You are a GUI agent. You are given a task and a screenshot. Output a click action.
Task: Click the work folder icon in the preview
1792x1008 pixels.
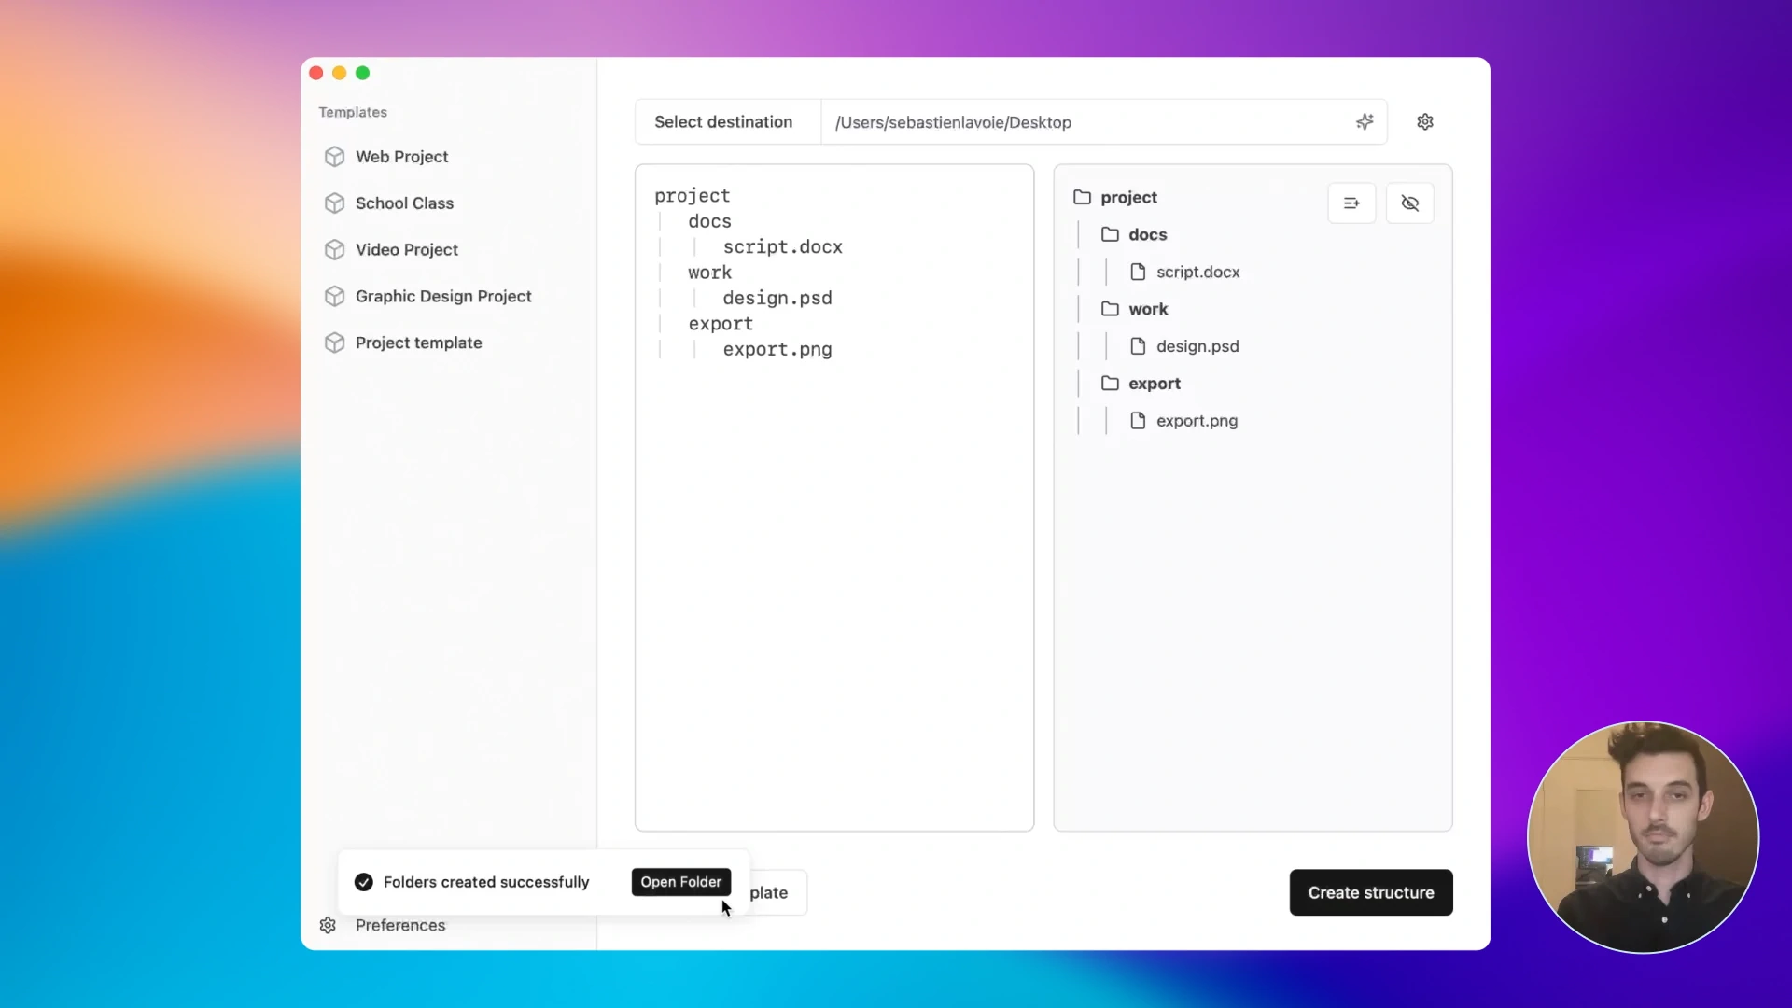(1111, 310)
